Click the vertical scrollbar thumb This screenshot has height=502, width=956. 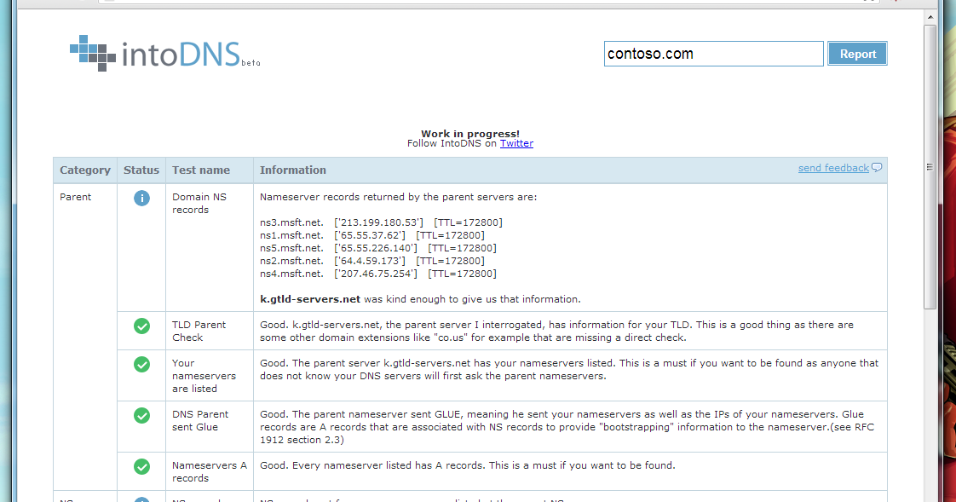point(930,166)
